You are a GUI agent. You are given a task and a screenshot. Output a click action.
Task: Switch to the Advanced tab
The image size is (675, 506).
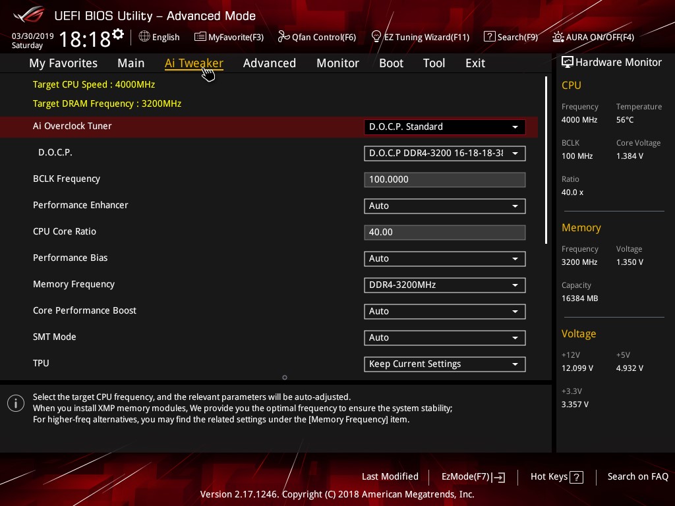pos(270,63)
